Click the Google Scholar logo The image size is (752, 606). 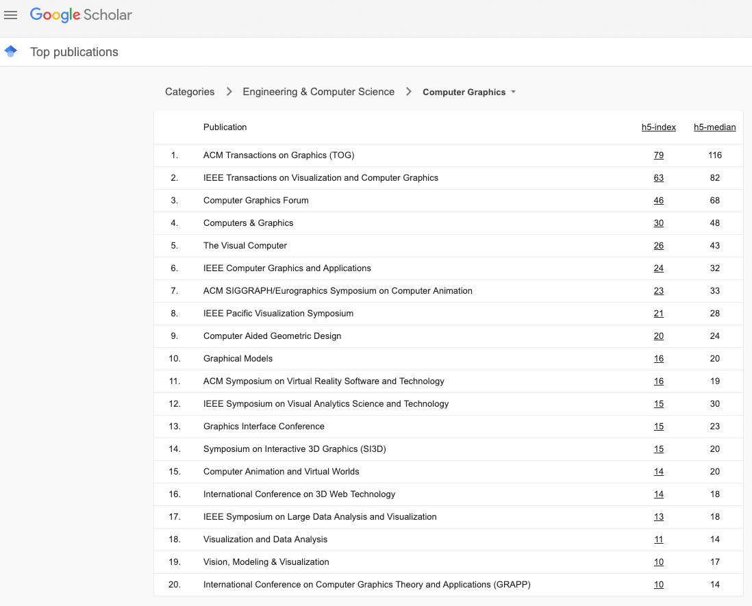[81, 15]
